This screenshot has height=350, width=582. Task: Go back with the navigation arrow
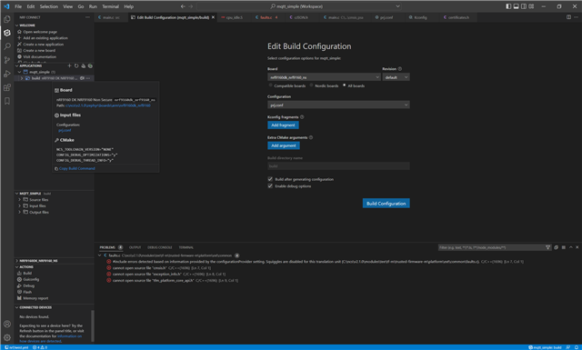coord(183,6)
